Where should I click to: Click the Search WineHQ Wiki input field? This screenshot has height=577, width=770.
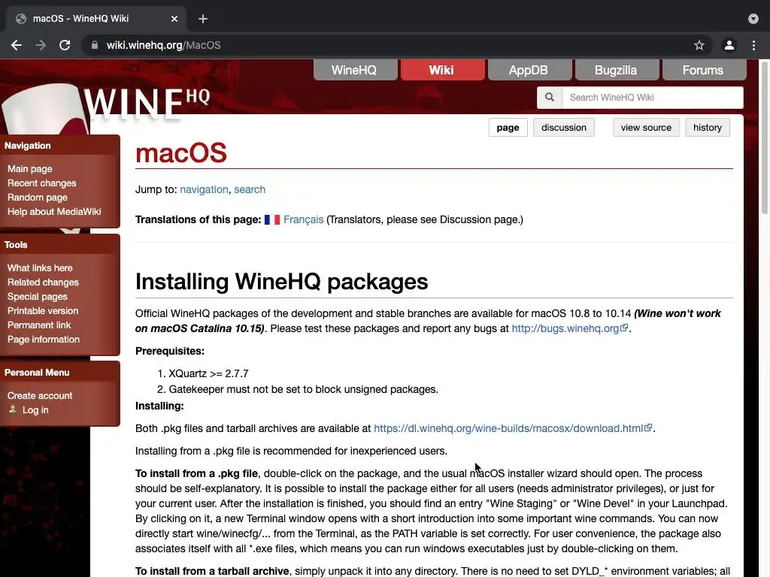click(x=653, y=97)
